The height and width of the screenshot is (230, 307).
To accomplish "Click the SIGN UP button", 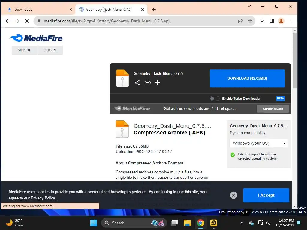I will pos(24,50).
